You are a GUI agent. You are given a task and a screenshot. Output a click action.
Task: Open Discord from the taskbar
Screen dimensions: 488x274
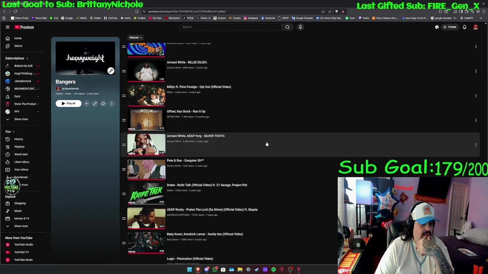pos(206,269)
